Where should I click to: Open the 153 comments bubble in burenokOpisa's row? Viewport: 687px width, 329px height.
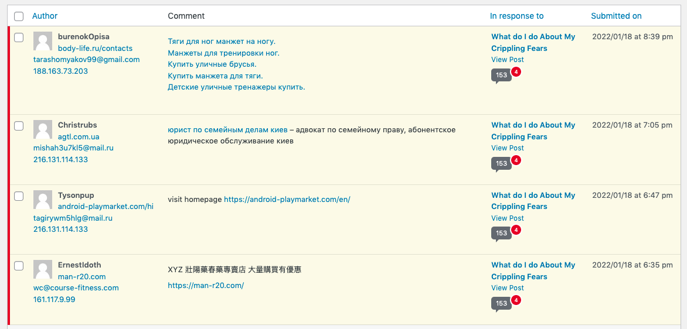click(x=501, y=76)
